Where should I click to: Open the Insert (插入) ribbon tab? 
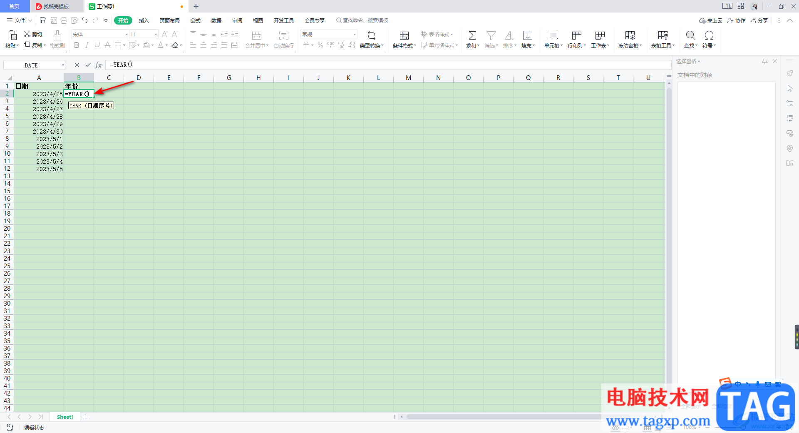144,20
